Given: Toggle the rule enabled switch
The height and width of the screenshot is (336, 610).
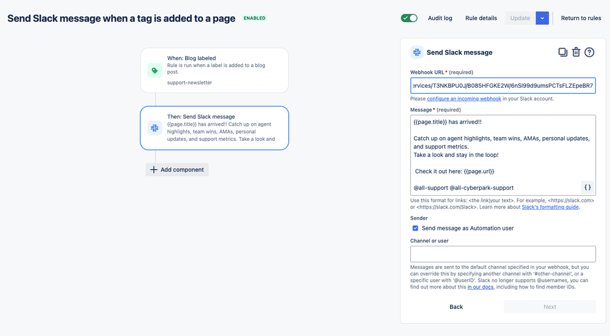Looking at the screenshot, I should point(409,18).
